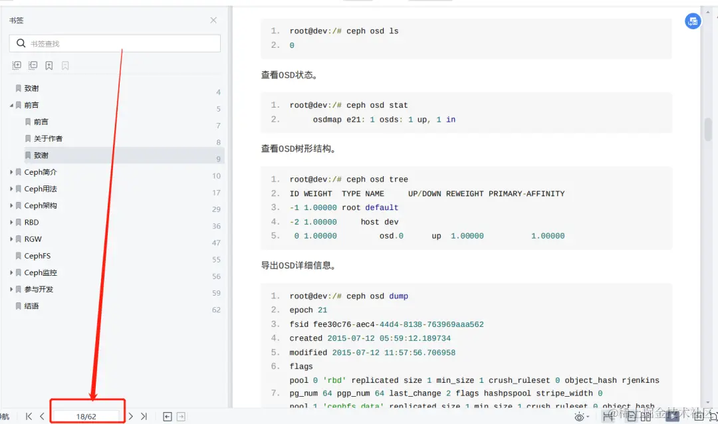The height and width of the screenshot is (424, 718).
Task: Expand the RGW bookmark arrow
Action: coord(11,239)
